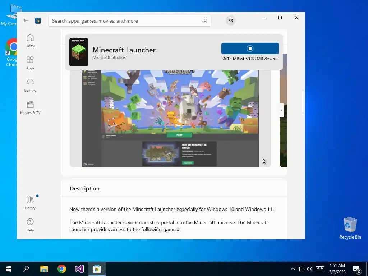The height and width of the screenshot is (276, 368).
Task: Open Help in the sidebar
Action: click(30, 225)
